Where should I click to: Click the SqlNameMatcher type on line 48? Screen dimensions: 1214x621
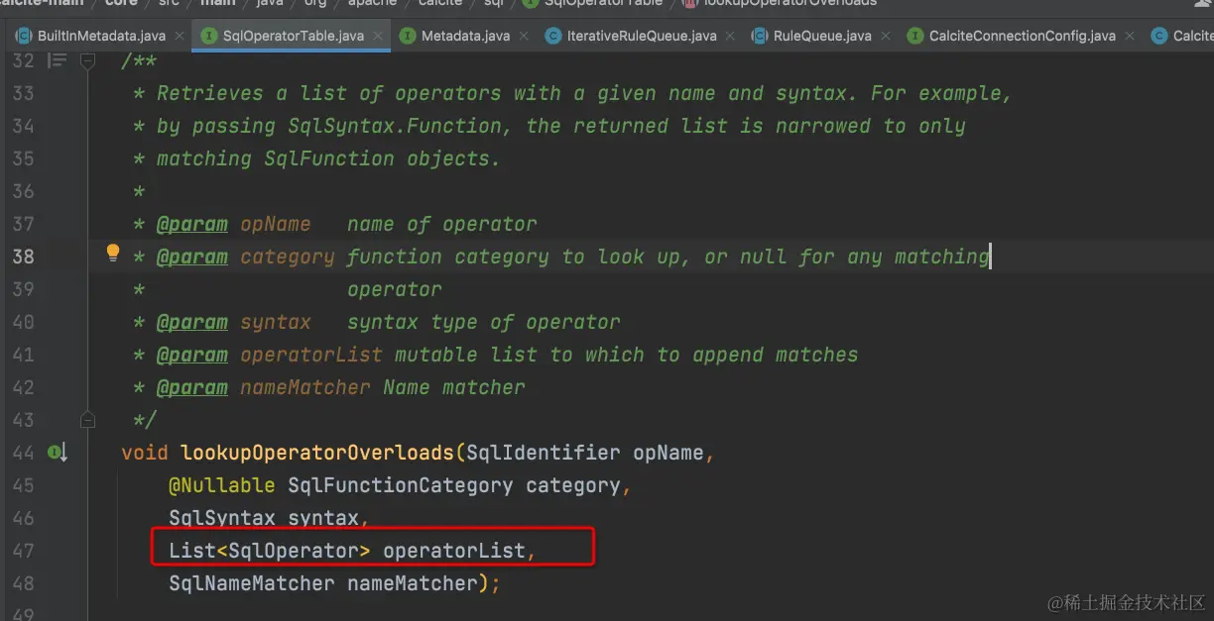(x=252, y=583)
